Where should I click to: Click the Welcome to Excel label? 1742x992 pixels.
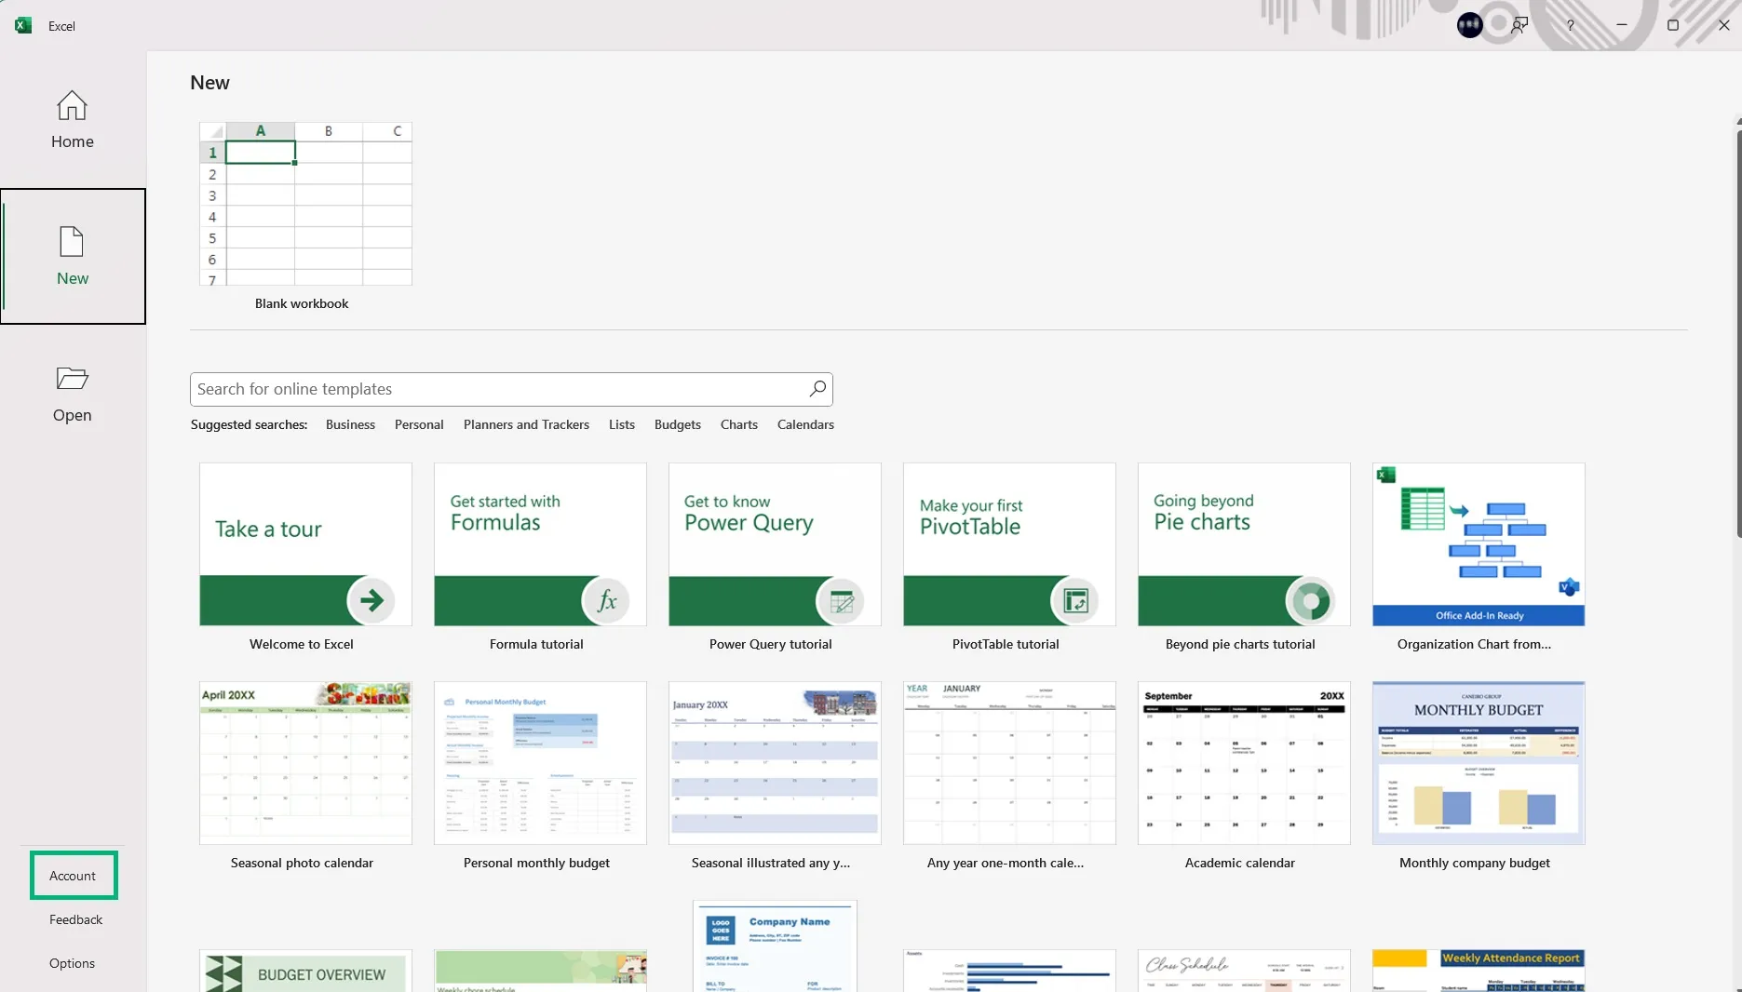[x=302, y=644]
